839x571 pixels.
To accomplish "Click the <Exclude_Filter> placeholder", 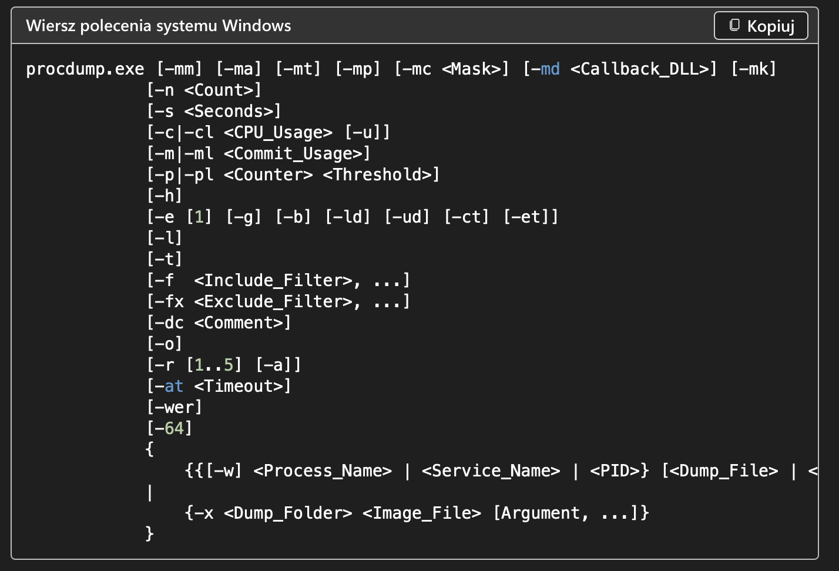I will tap(273, 302).
